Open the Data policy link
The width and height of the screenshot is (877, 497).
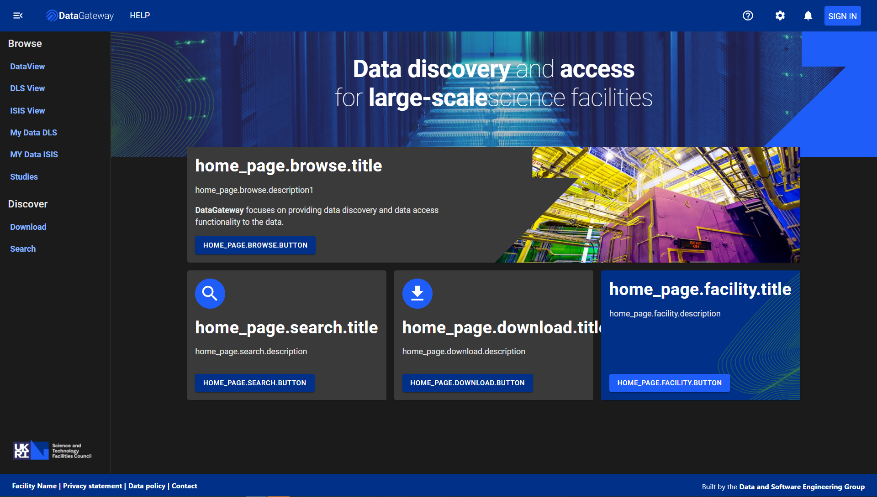click(x=146, y=486)
